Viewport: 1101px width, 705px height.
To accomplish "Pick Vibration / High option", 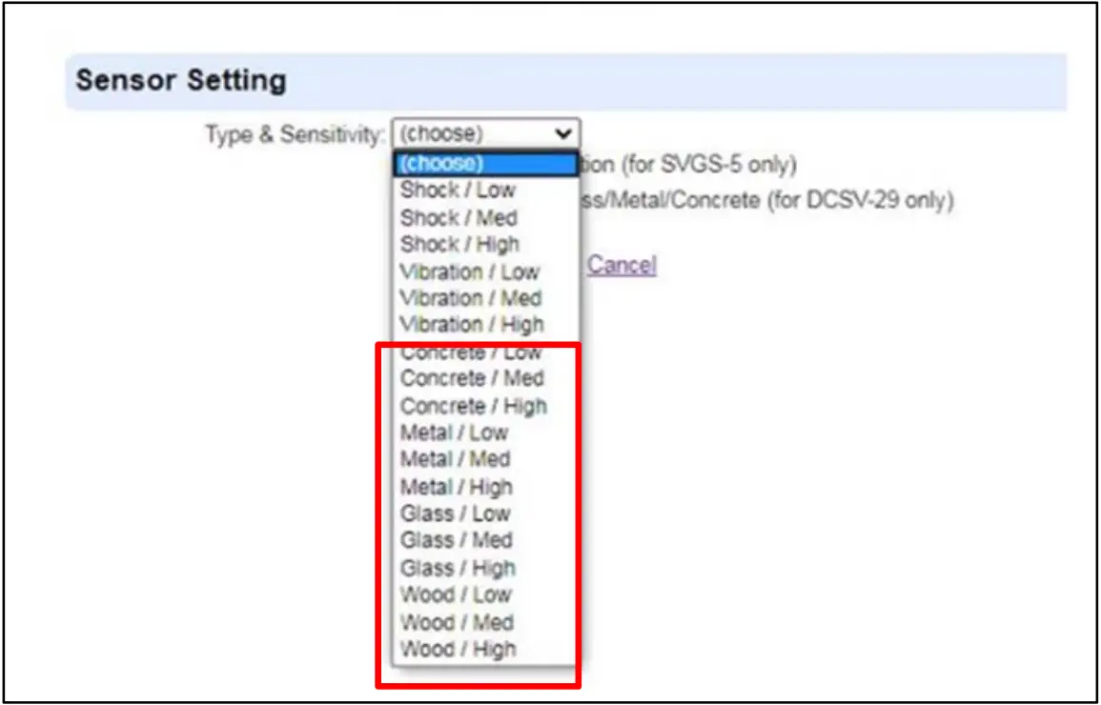I will (x=471, y=325).
